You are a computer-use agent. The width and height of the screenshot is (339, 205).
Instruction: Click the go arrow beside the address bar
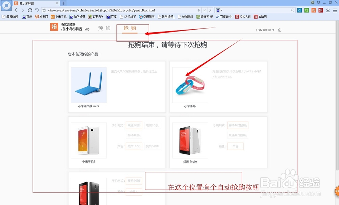click(x=210, y=10)
